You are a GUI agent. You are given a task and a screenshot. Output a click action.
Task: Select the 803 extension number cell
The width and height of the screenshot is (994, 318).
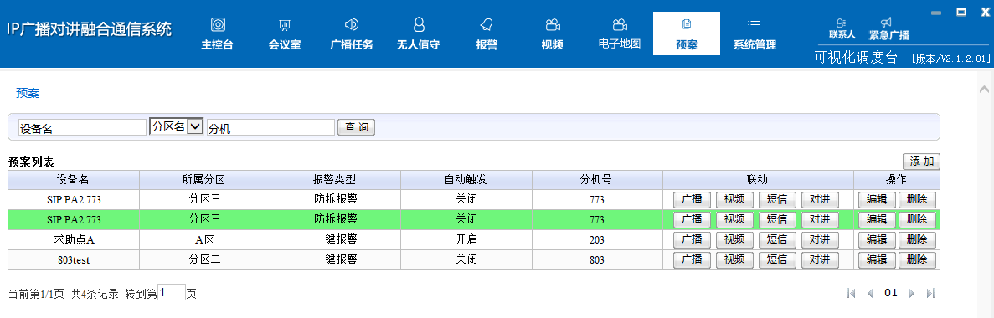(x=597, y=259)
